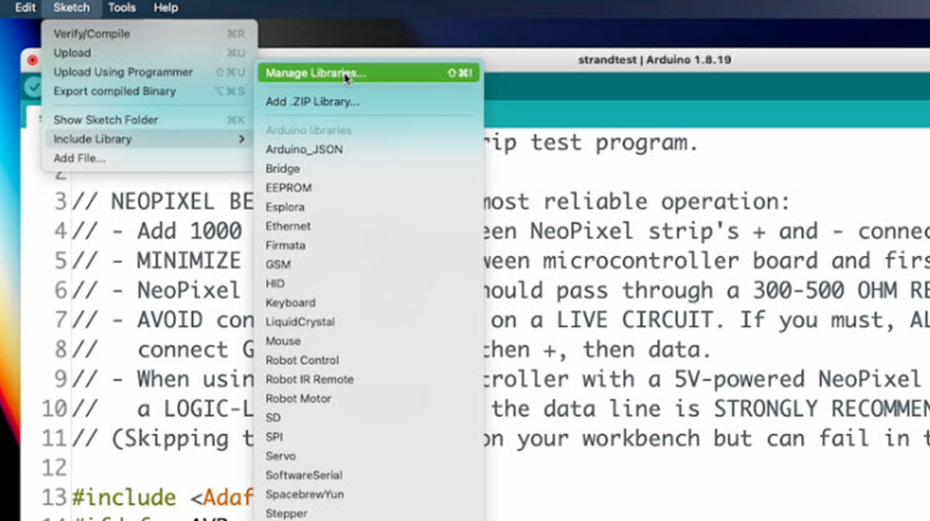Click the 'strandtest | Arduino 1.8.19' title bar
Screen dimensions: 930x521
(x=654, y=60)
